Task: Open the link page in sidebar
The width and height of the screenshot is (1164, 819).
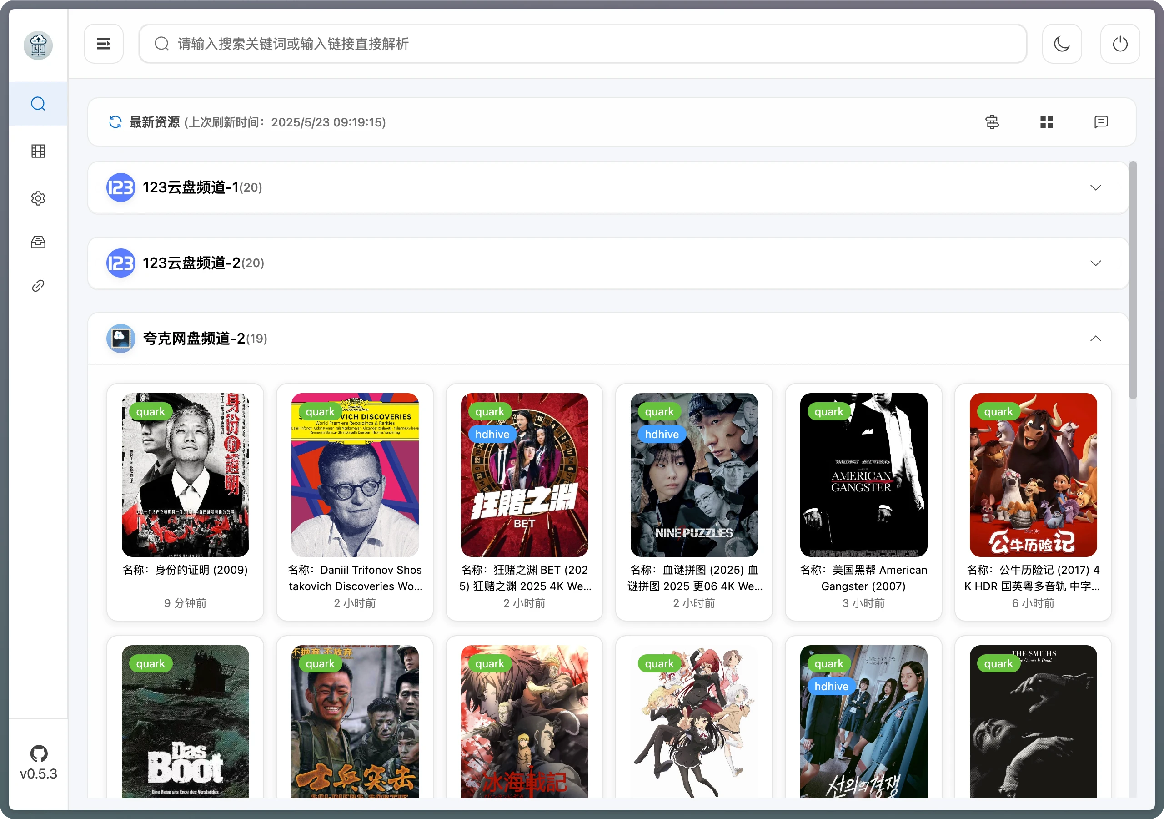Action: [38, 286]
